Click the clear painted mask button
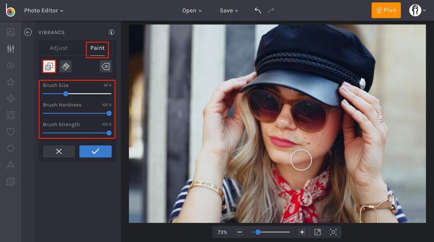 coord(105,67)
